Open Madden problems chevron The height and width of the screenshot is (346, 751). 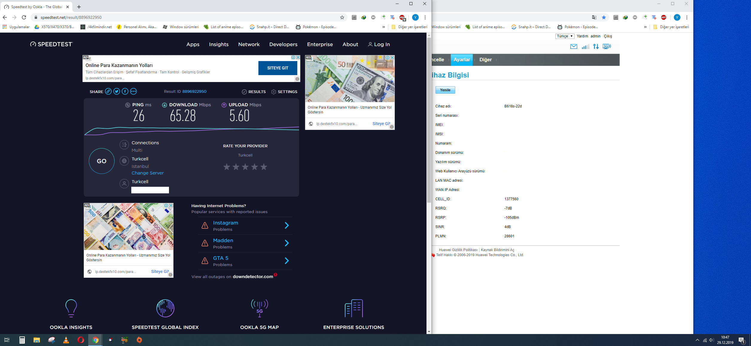click(287, 243)
